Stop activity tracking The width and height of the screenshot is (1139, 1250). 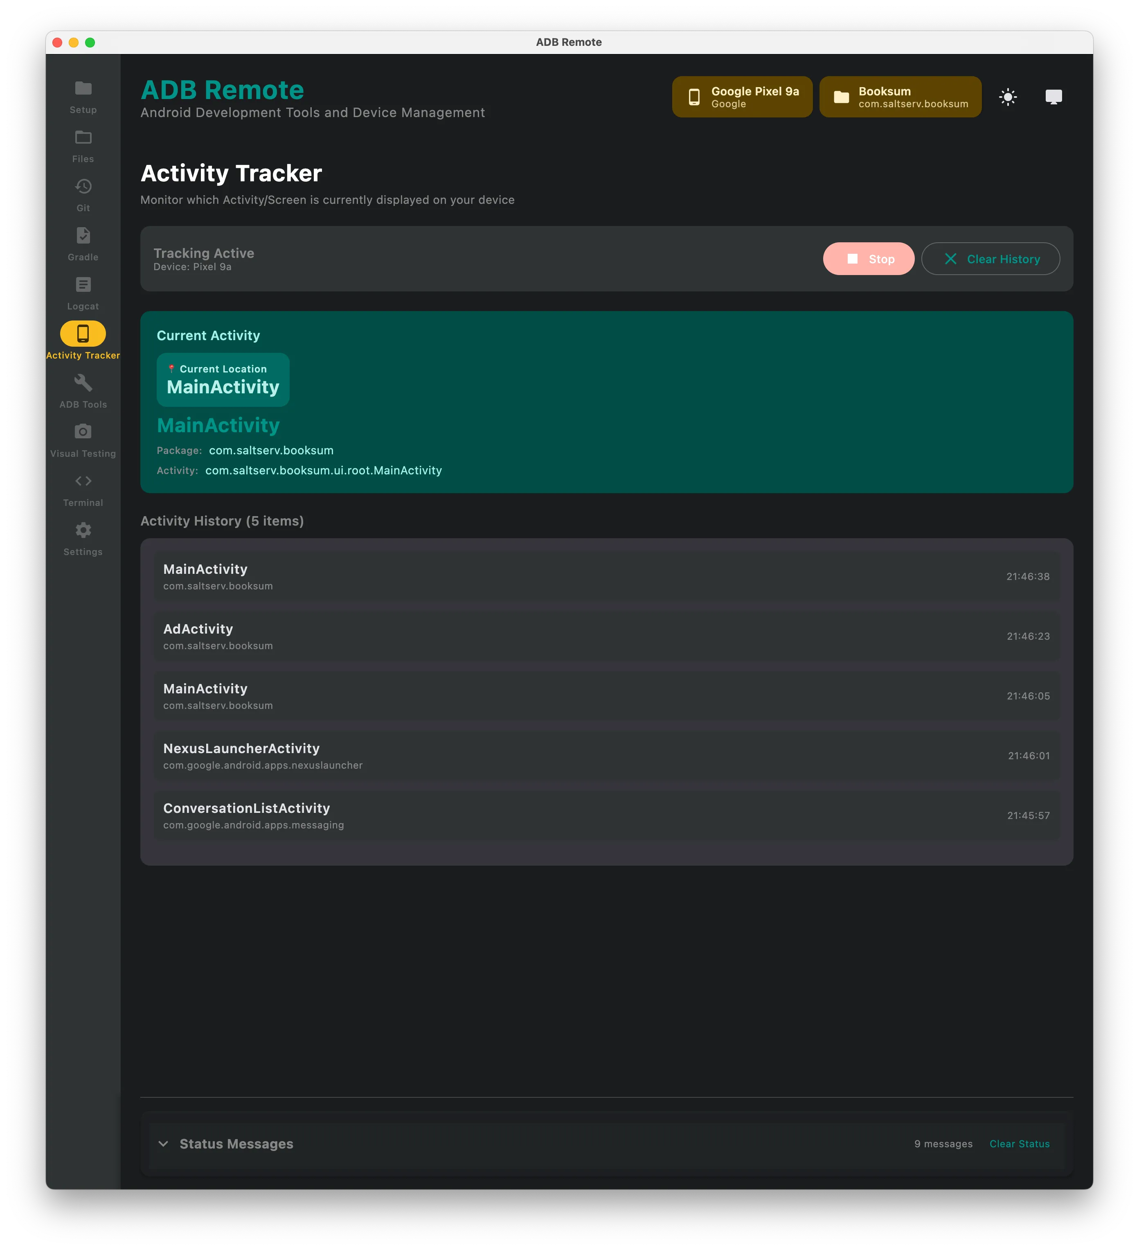click(x=869, y=259)
